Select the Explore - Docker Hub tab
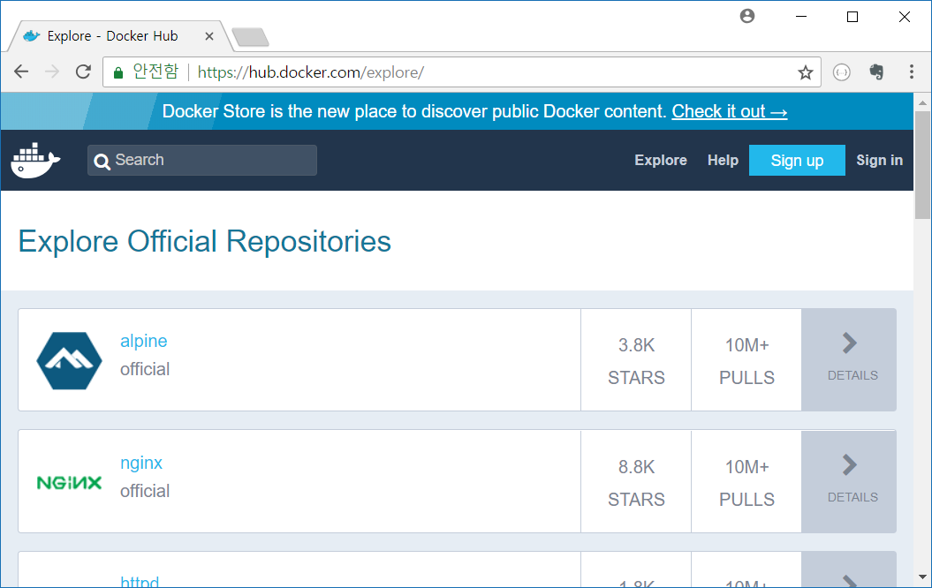This screenshot has height=588, width=932. pos(119,36)
